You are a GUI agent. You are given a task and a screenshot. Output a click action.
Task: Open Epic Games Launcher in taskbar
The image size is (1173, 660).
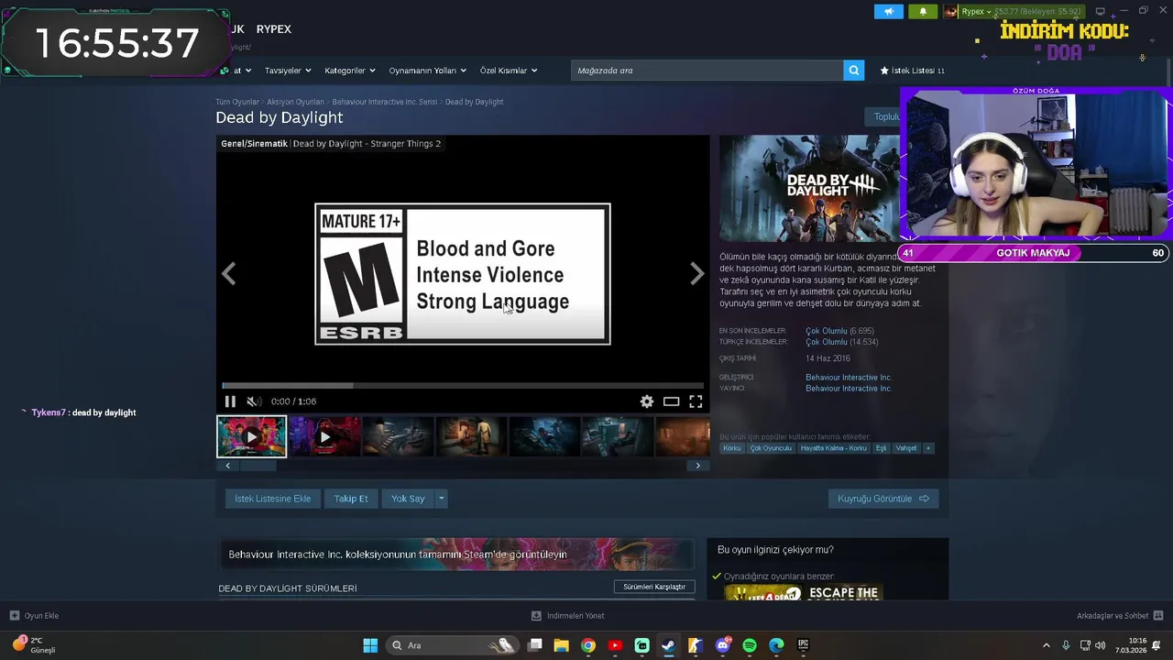click(804, 645)
